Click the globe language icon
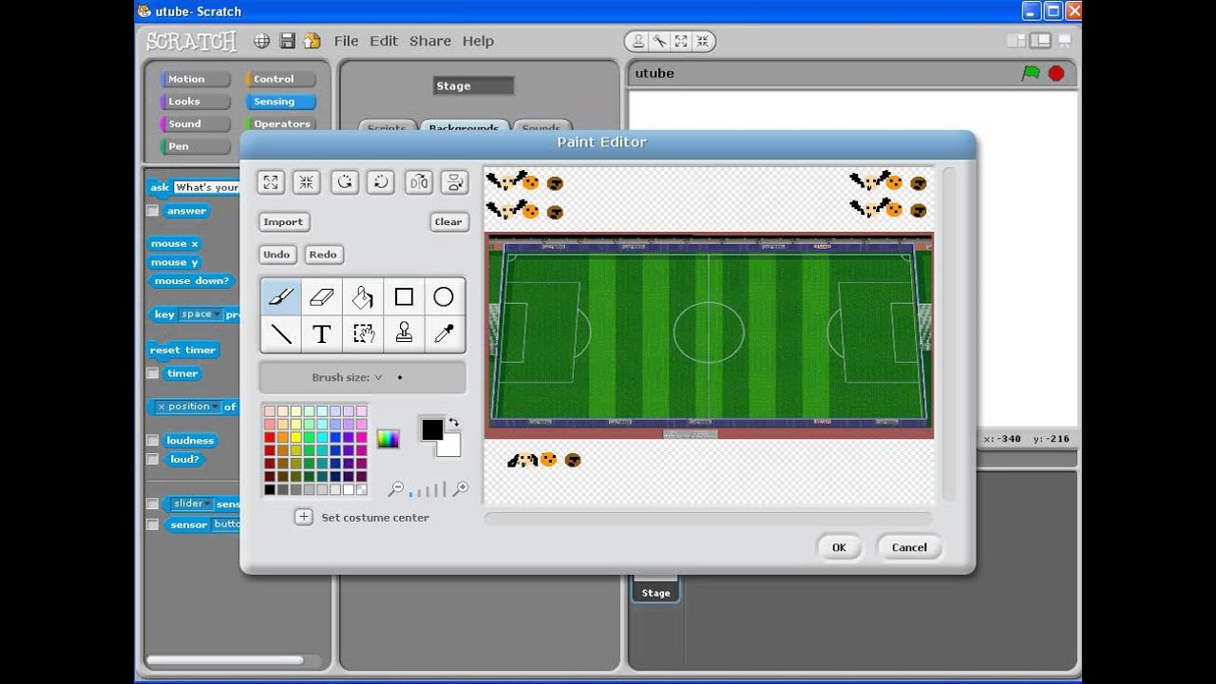1216x684 pixels. 262,41
